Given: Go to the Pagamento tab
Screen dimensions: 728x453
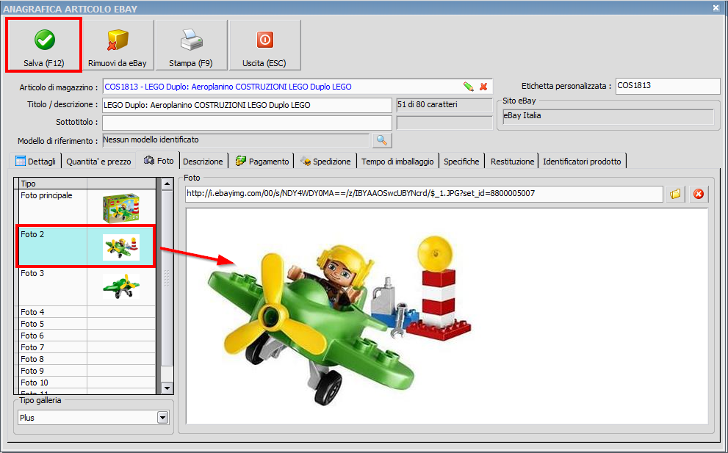Looking at the screenshot, I should pyautogui.click(x=262, y=162).
